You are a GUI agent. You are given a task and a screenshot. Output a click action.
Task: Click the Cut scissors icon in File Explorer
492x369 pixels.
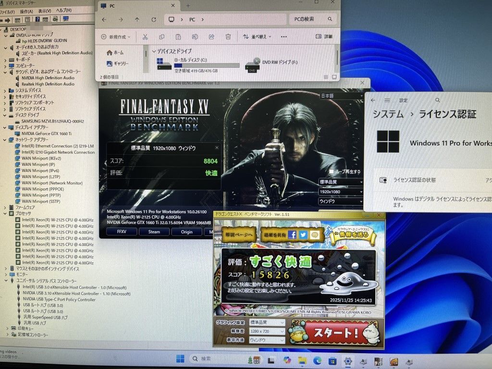(x=145, y=37)
